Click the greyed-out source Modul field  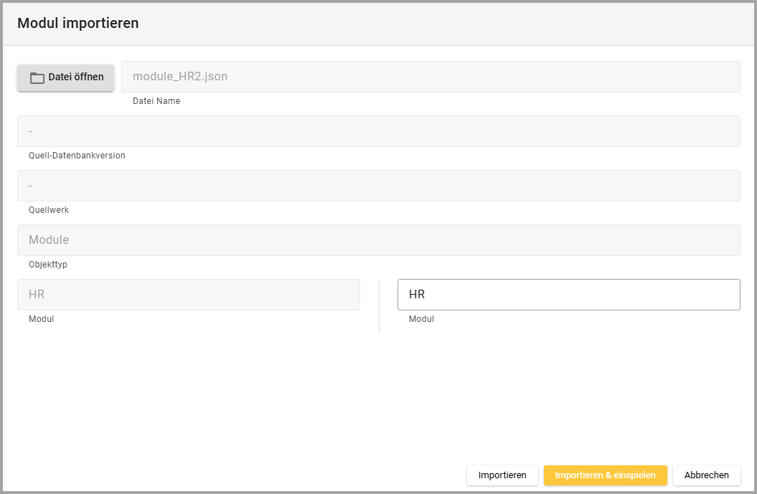click(x=188, y=295)
